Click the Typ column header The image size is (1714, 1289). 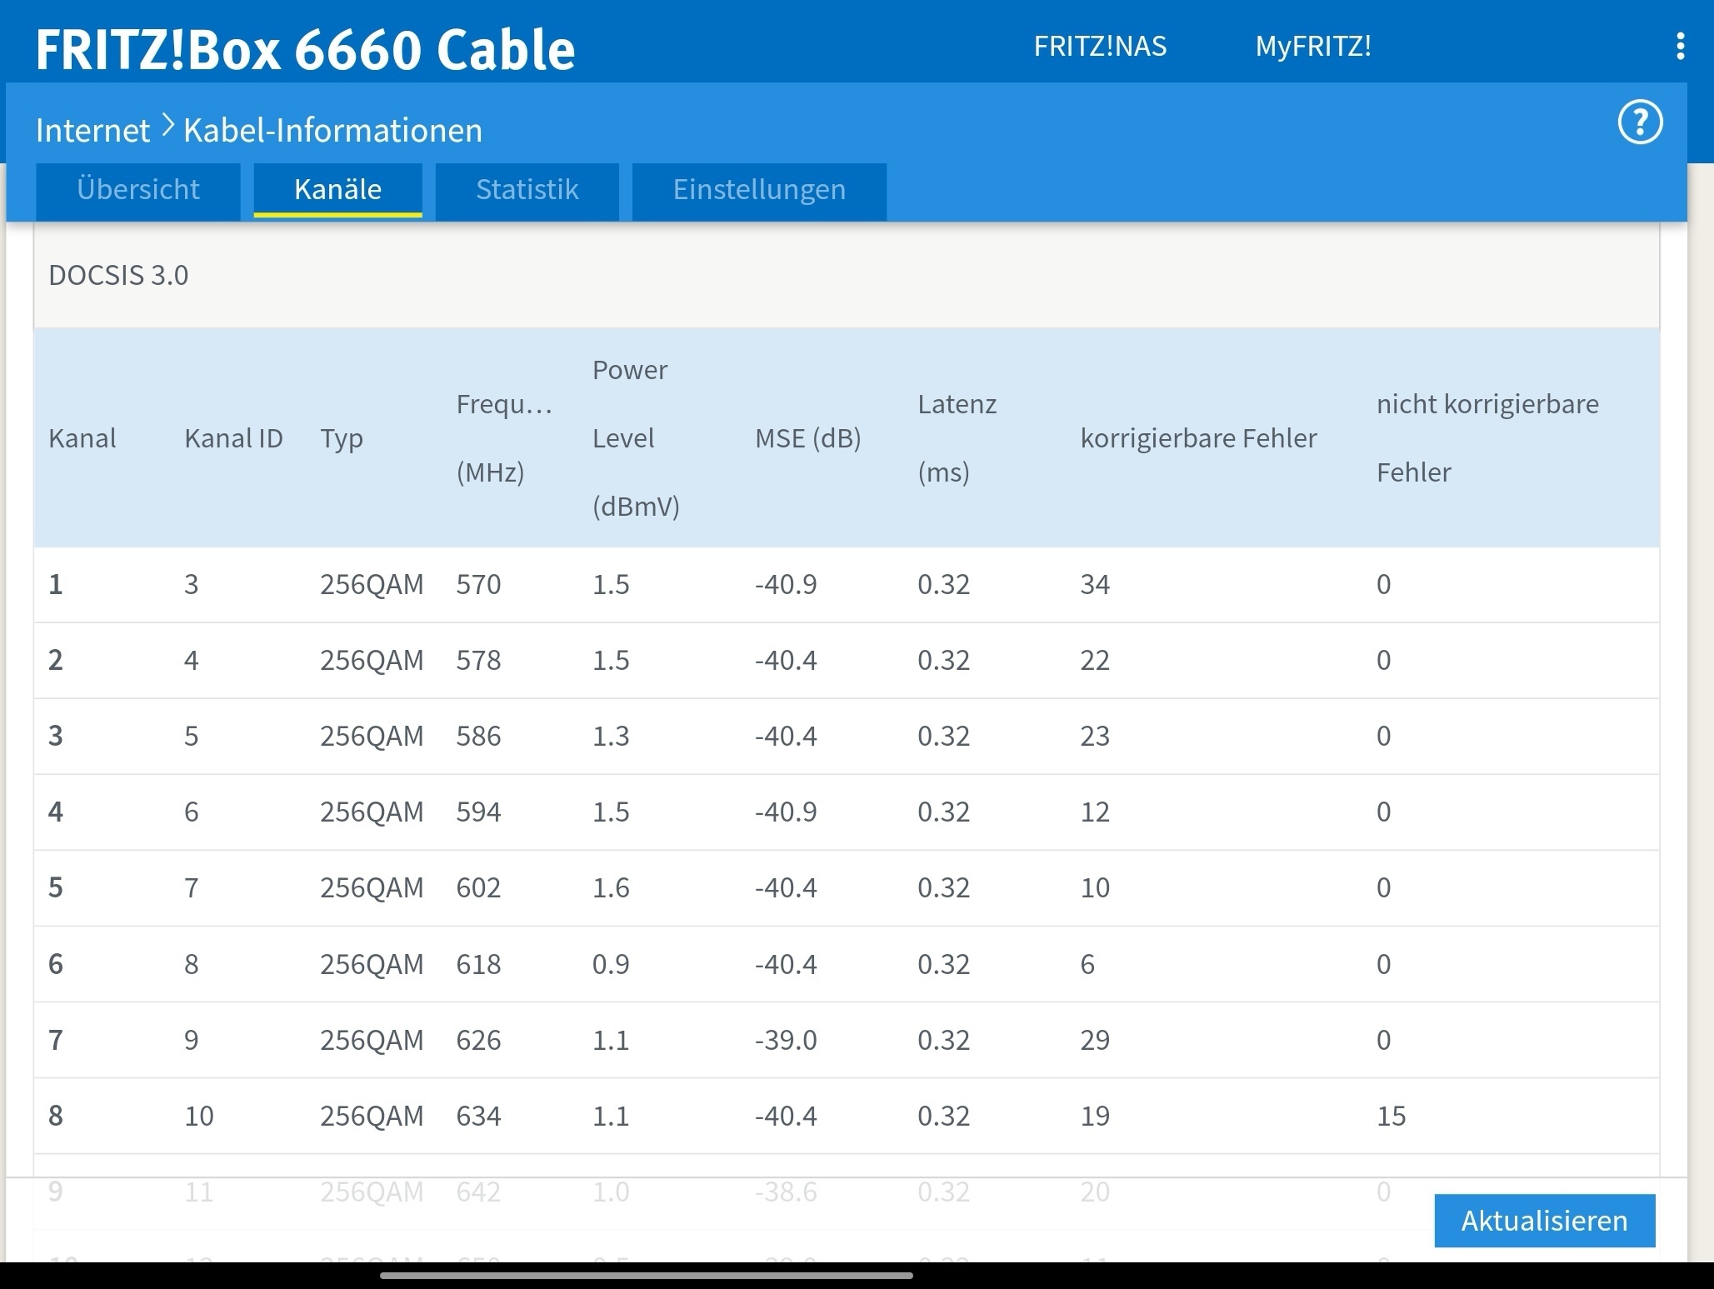pos(342,438)
